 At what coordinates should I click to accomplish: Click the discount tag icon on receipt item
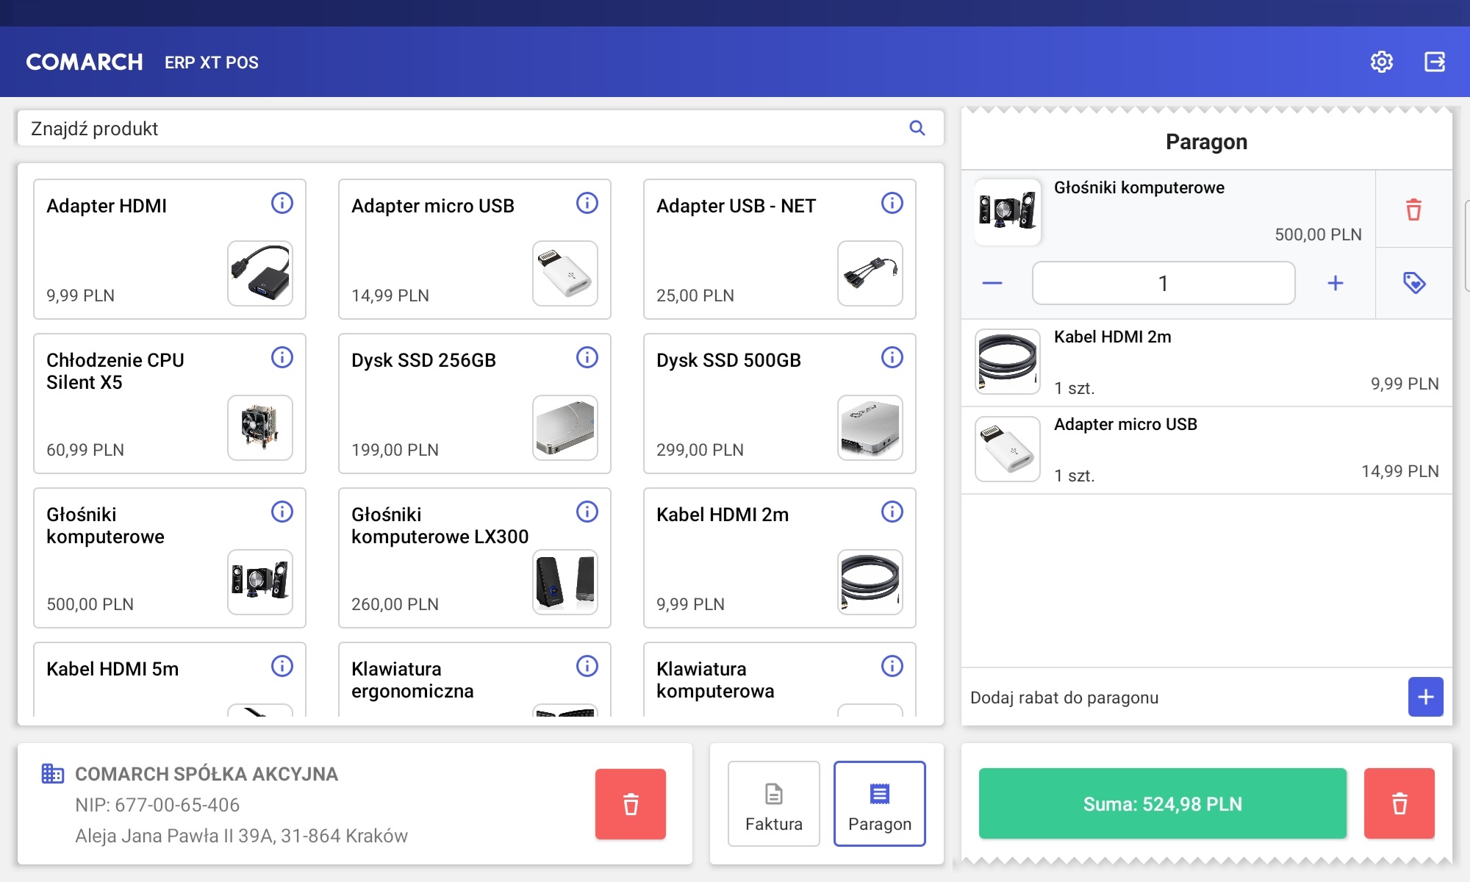[x=1413, y=283]
